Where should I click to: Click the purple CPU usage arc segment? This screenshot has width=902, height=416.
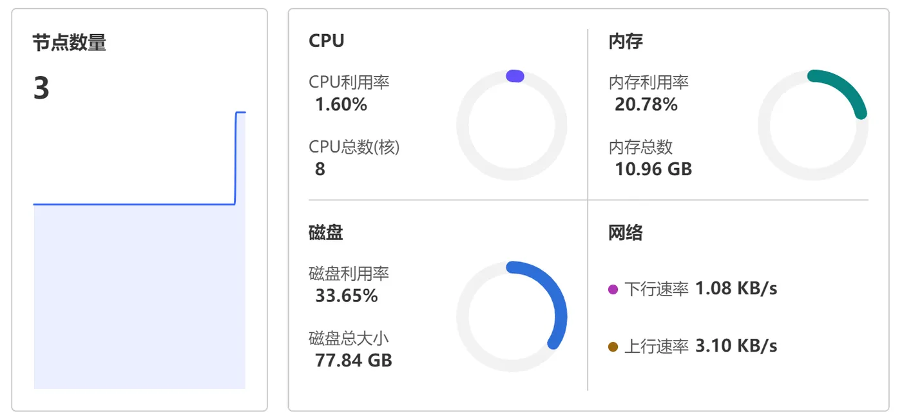pos(515,76)
